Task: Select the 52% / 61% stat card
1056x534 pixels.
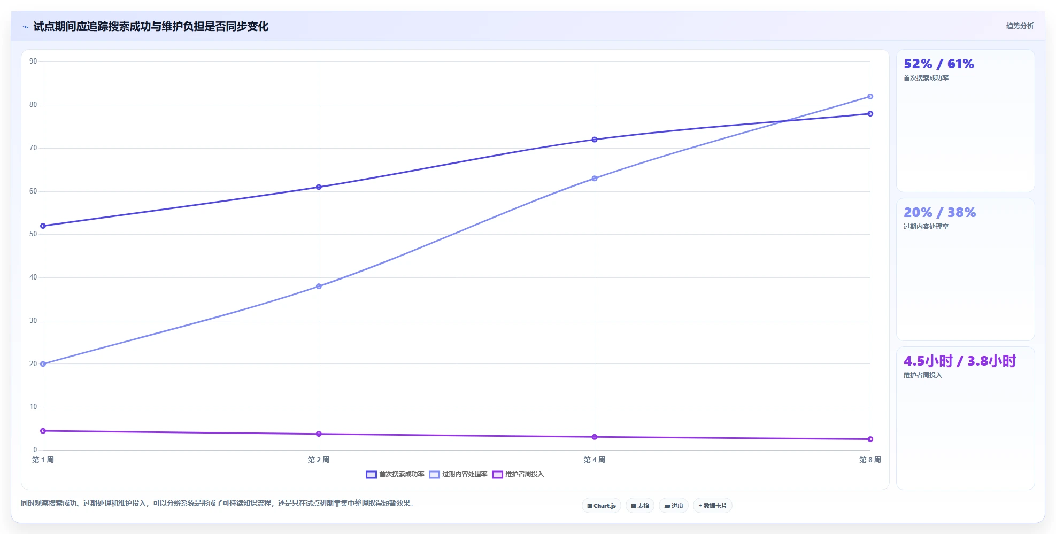Action: [x=966, y=121]
